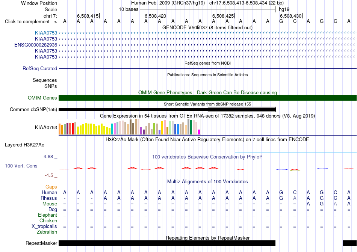The width and height of the screenshot is (357, 252).
Task: Click the dark green OMIM gene bar
Action: click(208, 98)
